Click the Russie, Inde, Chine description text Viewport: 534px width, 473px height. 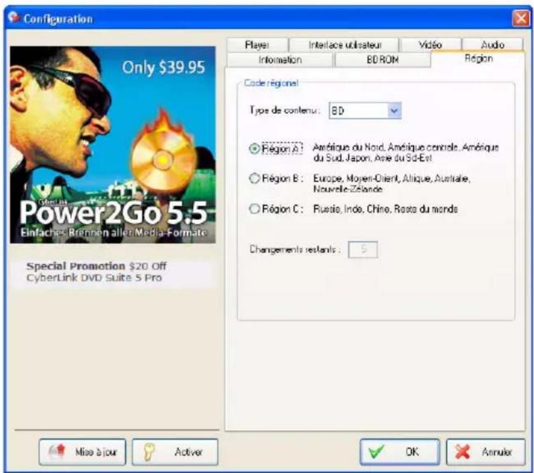tap(385, 209)
